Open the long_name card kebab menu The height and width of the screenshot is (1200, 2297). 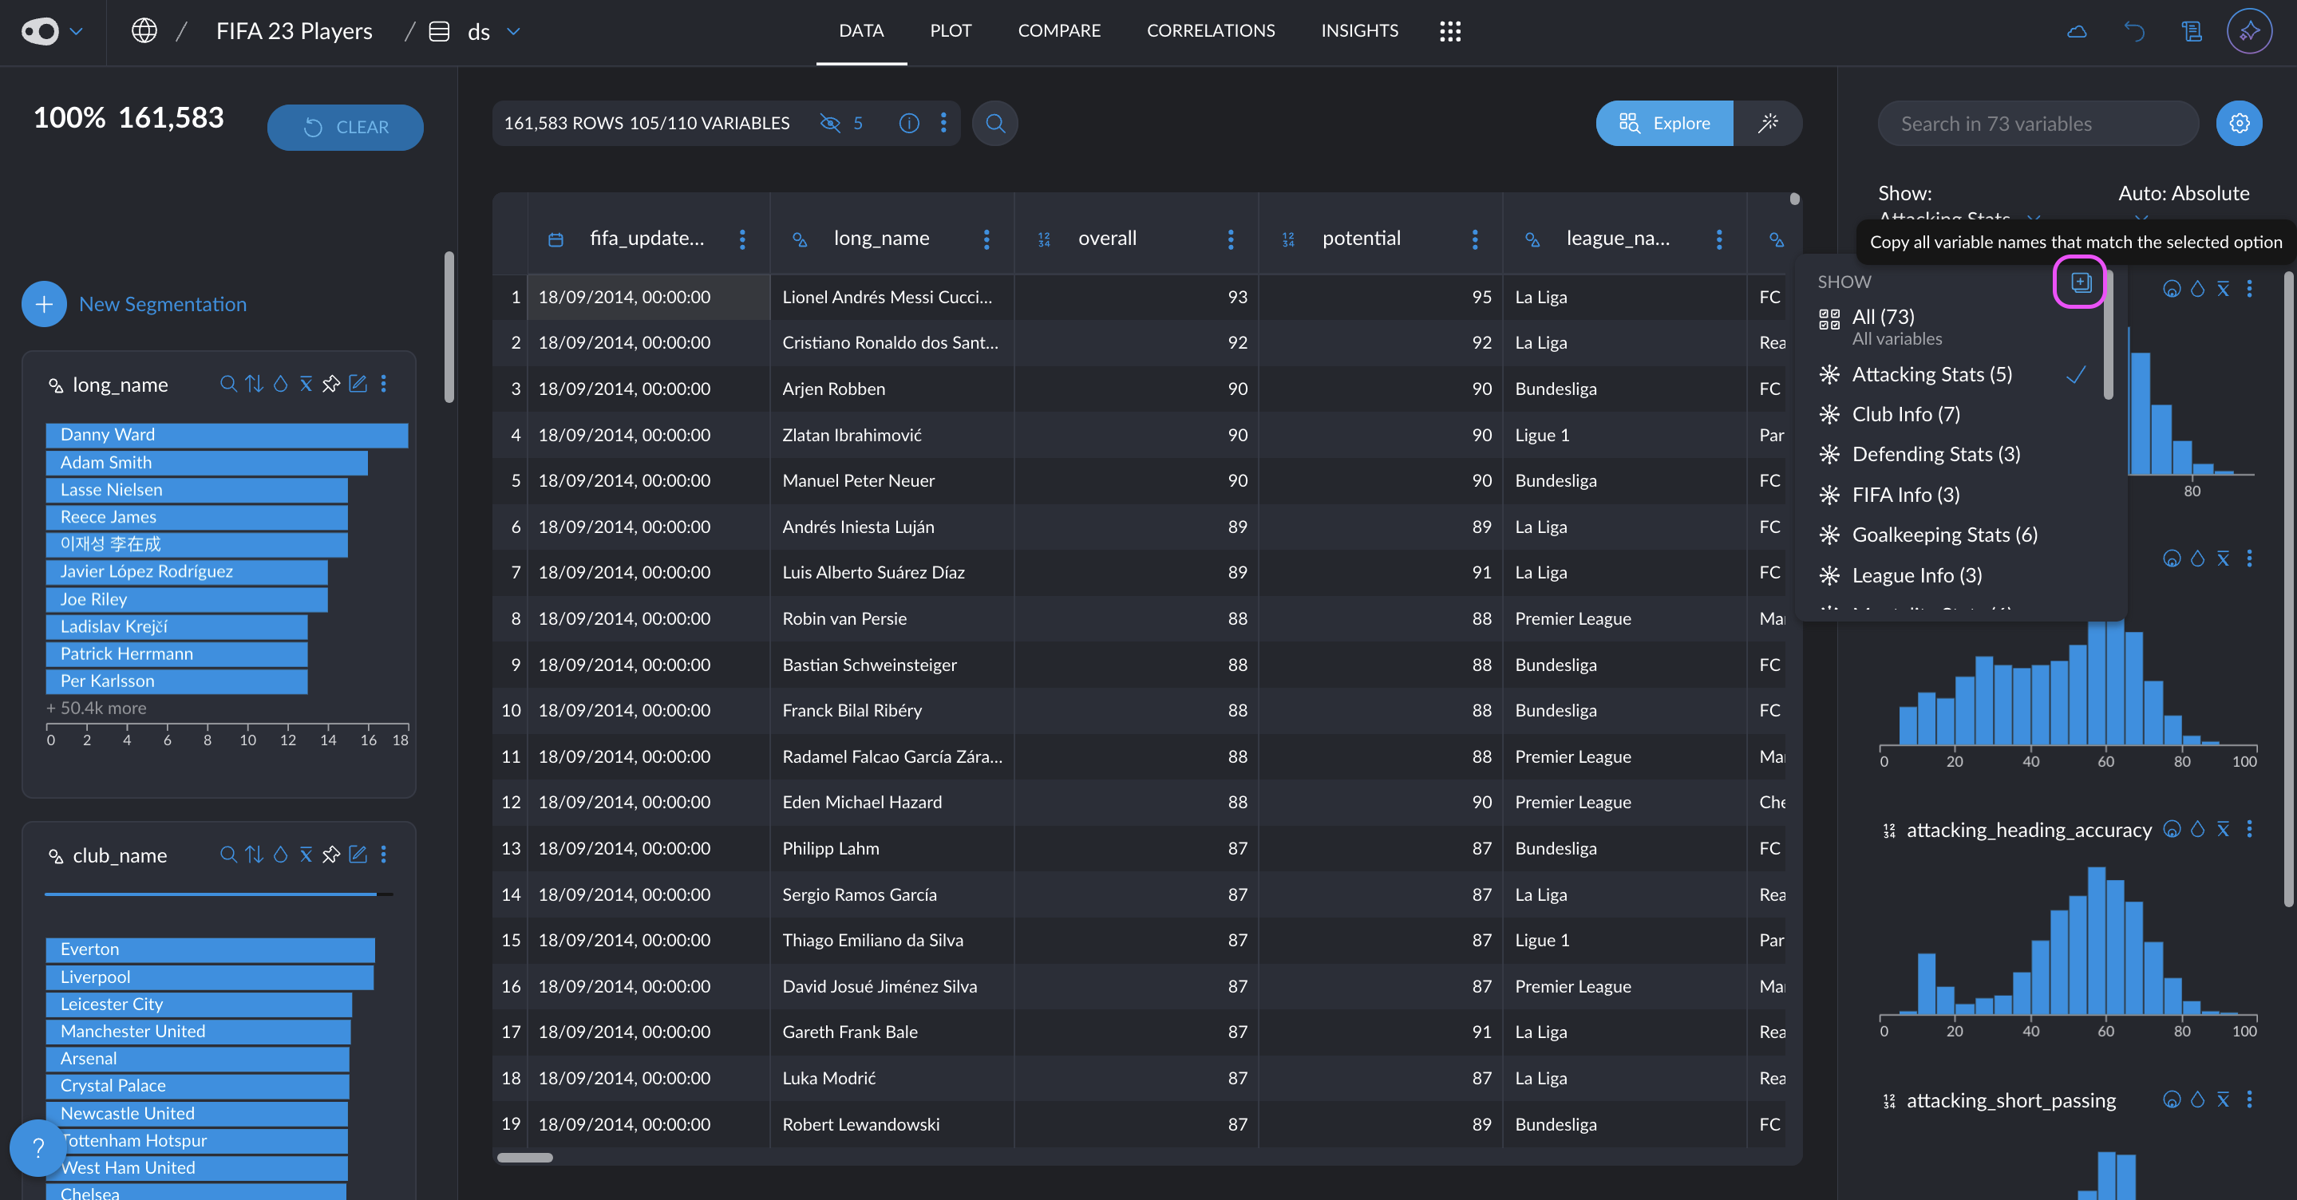pos(383,385)
